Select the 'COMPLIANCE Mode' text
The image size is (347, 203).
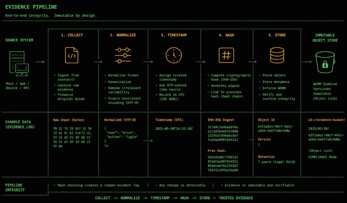(322, 157)
